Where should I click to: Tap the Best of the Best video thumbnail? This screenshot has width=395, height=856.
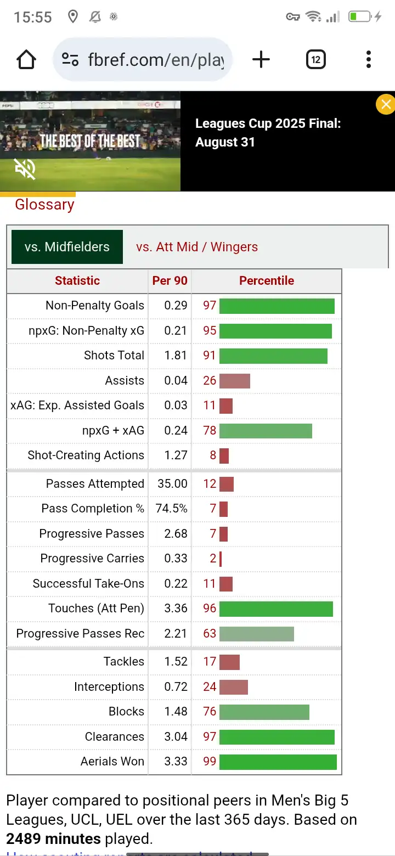(x=90, y=141)
